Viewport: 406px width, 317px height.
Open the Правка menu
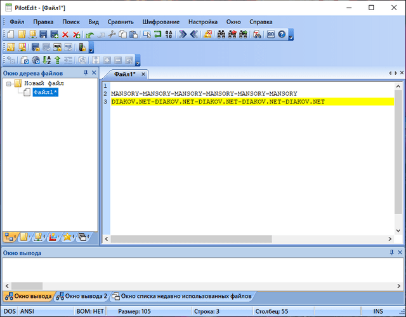tap(43, 22)
